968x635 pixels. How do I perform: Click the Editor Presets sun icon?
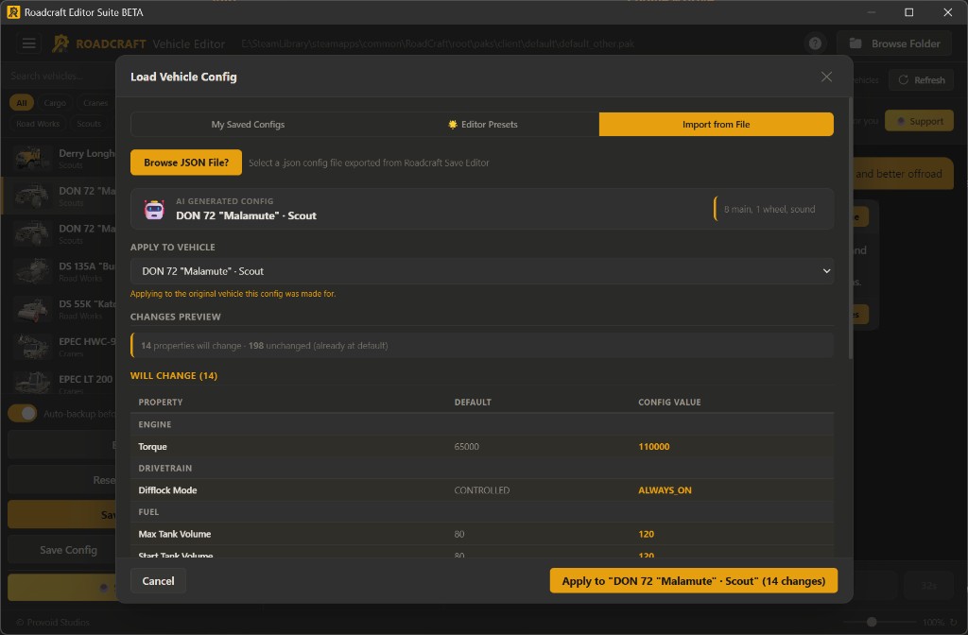pos(453,125)
